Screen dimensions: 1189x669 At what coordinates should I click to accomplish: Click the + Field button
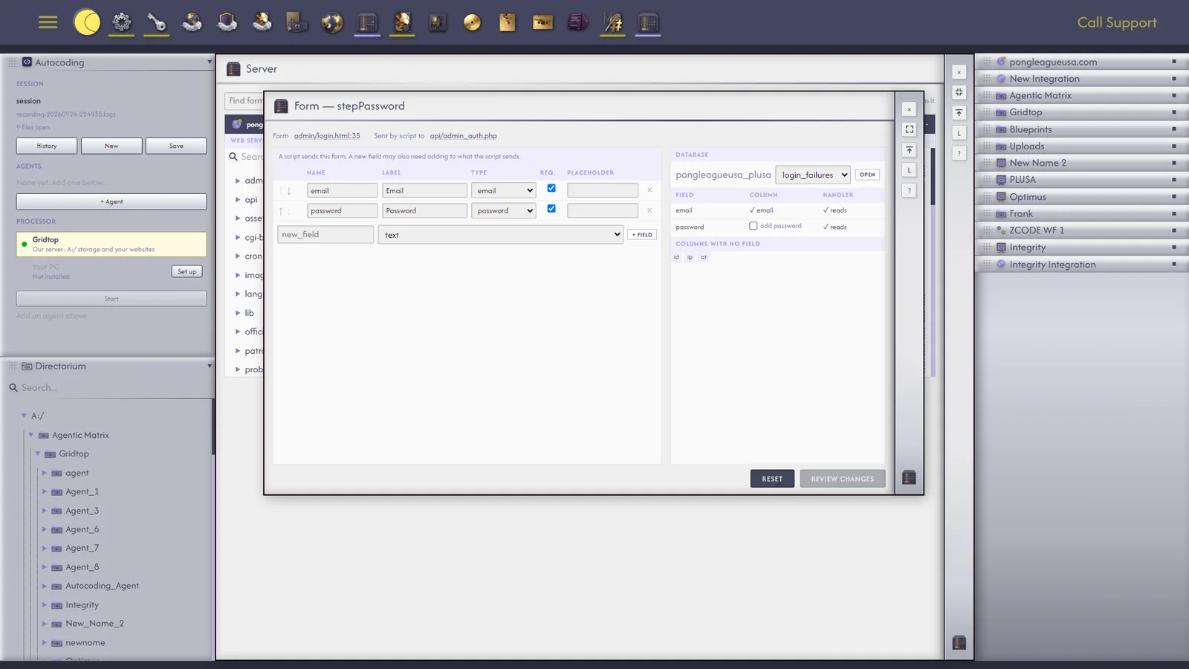(642, 235)
